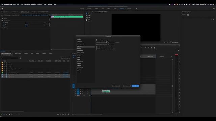Select the Ripple Edit tool
The image size is (216, 121).
pos(87,15)
